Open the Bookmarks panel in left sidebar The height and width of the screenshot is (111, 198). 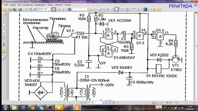click(4, 18)
